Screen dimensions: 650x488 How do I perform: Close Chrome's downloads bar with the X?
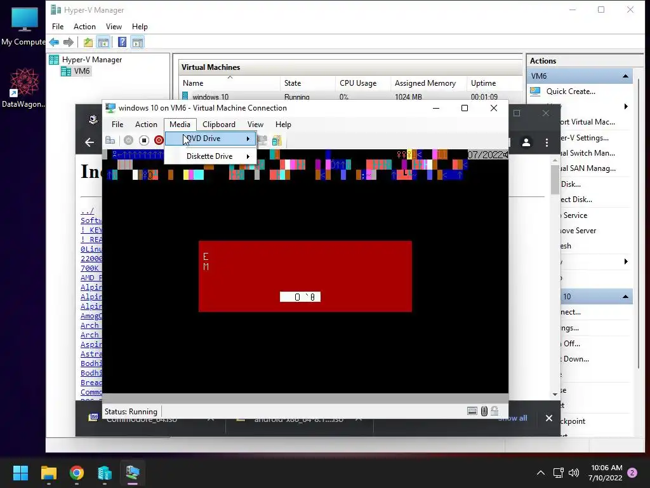[x=549, y=418]
